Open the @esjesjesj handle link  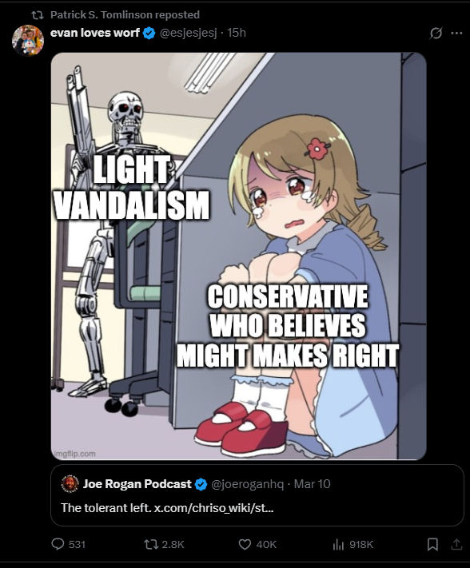point(189,33)
